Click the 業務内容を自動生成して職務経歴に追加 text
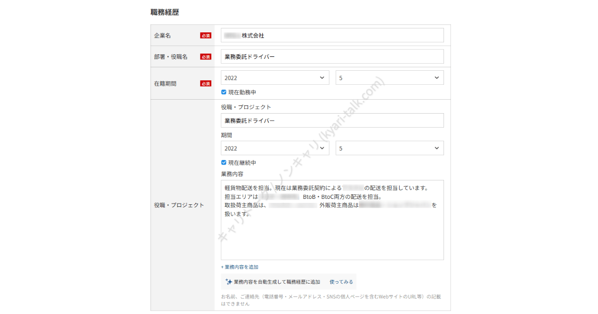598x314 pixels. tap(277, 282)
